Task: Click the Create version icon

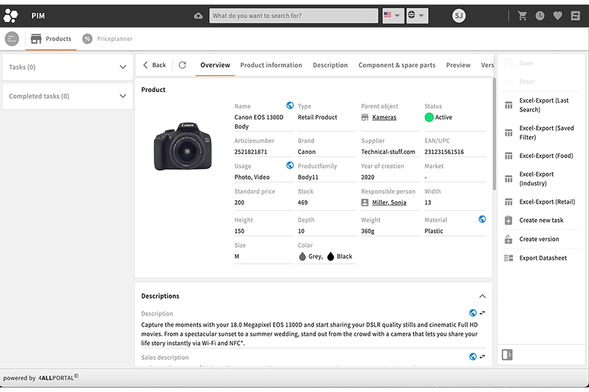Action: (x=509, y=239)
